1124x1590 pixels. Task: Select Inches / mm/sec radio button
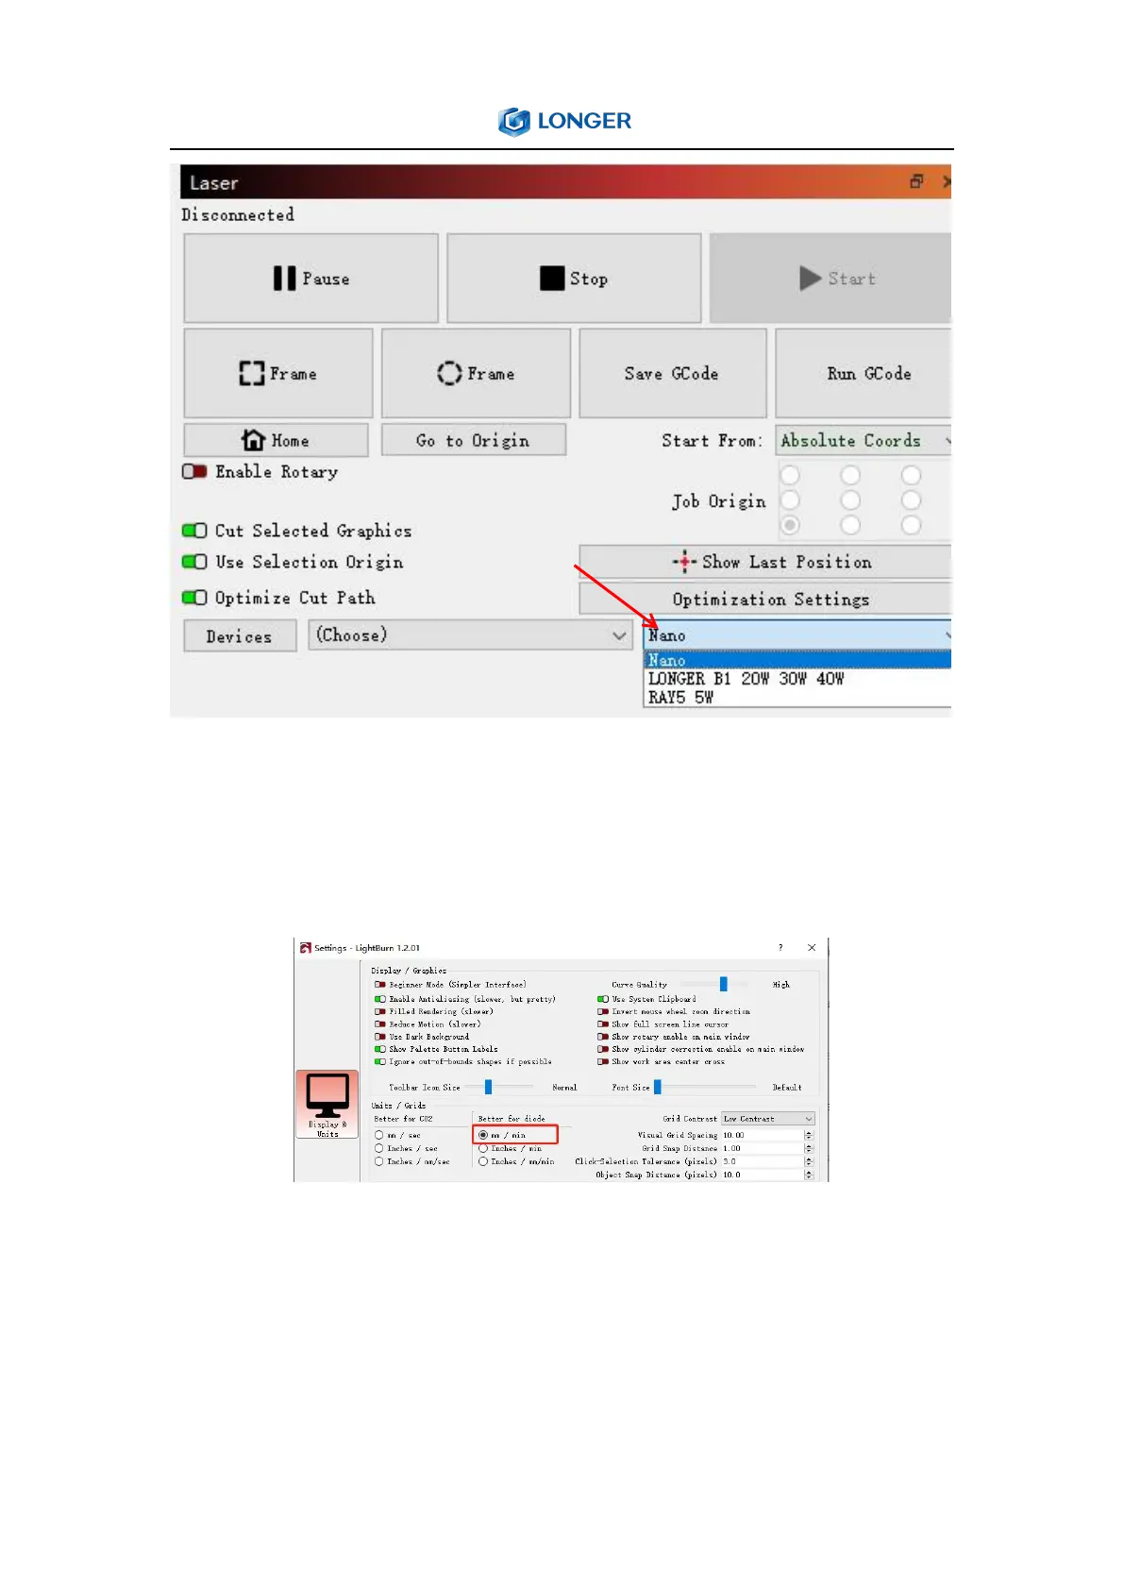coord(378,1161)
